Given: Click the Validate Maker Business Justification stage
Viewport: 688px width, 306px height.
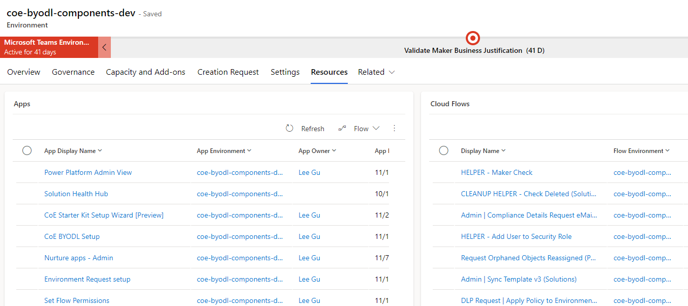Looking at the screenshot, I should pos(474,50).
